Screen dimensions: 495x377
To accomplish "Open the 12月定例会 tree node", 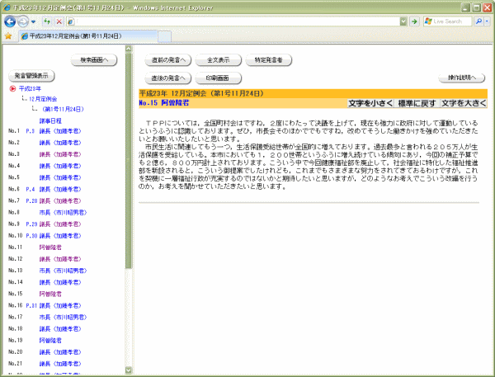I will tap(43, 99).
